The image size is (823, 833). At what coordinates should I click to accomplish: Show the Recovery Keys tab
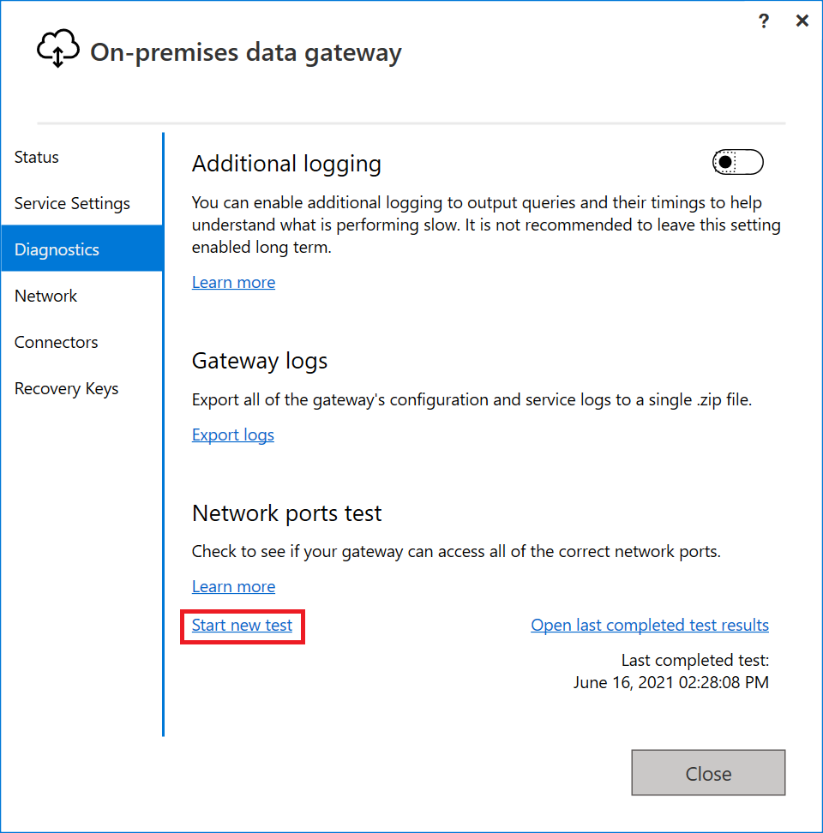66,388
